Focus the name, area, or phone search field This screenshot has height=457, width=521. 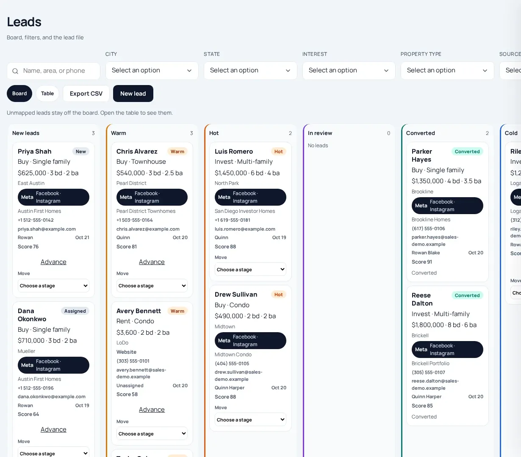[53, 71]
